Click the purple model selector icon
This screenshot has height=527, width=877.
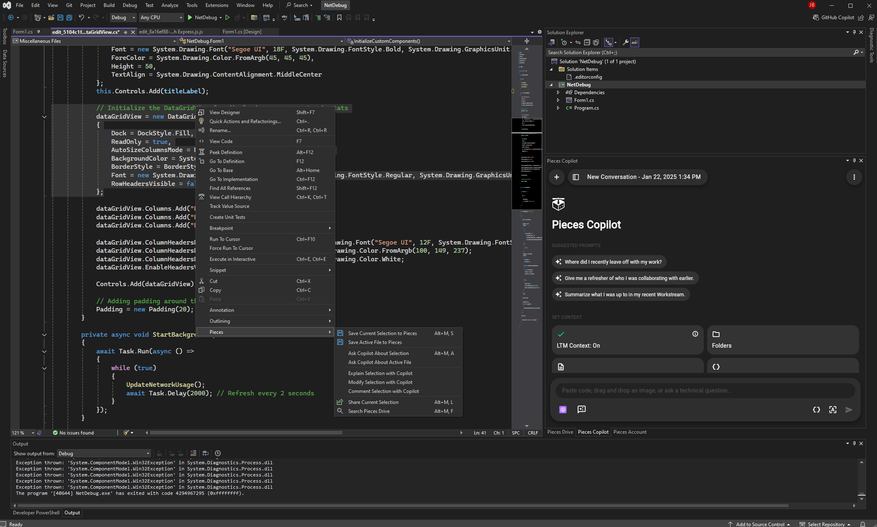pyautogui.click(x=563, y=410)
